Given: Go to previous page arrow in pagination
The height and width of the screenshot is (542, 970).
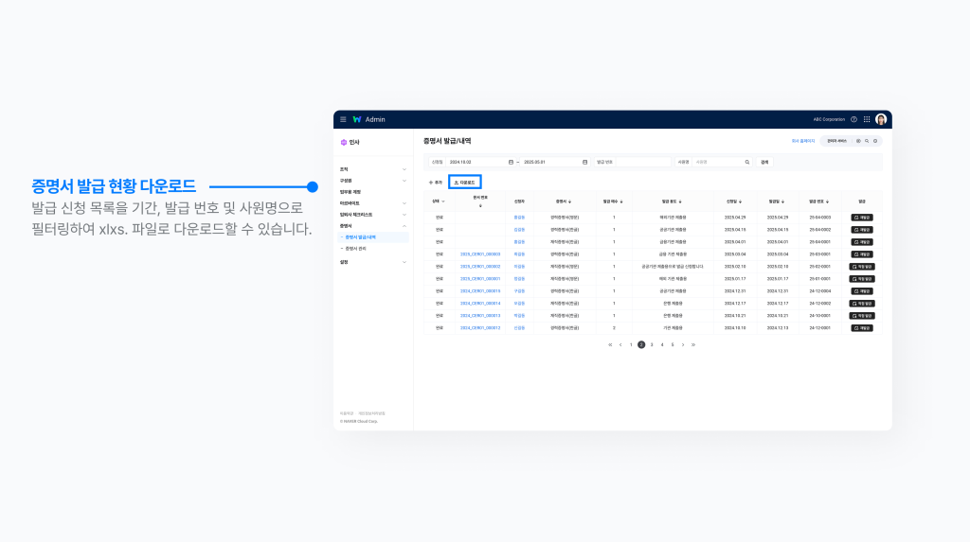Looking at the screenshot, I should point(620,345).
